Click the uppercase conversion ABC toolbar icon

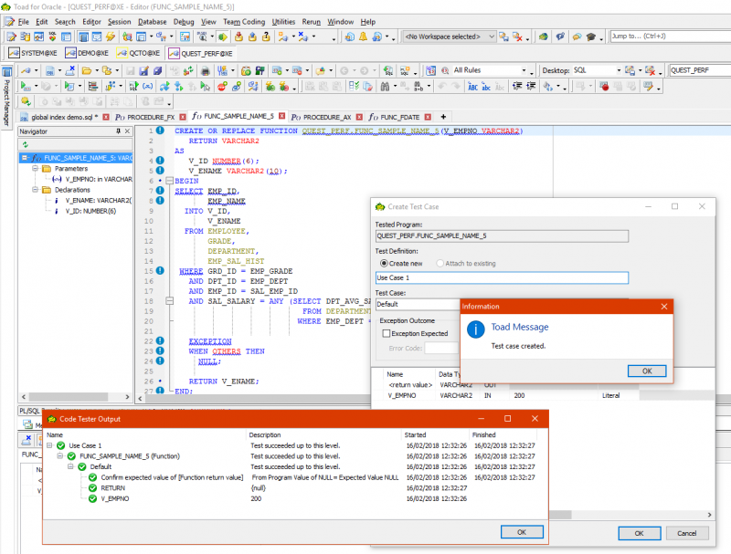472,89
